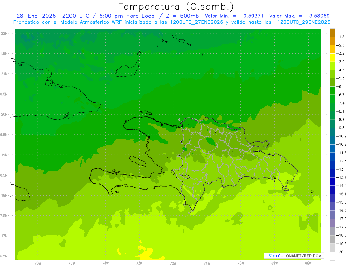
Task: Click the "Valor Min. = -9.59371" value
Action: [x=234, y=16]
